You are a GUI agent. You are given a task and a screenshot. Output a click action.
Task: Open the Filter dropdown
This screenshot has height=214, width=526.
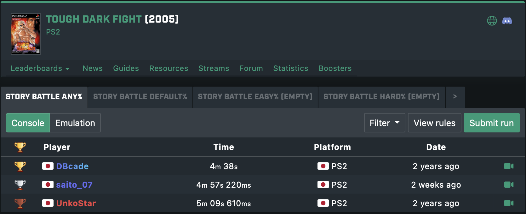(x=384, y=123)
